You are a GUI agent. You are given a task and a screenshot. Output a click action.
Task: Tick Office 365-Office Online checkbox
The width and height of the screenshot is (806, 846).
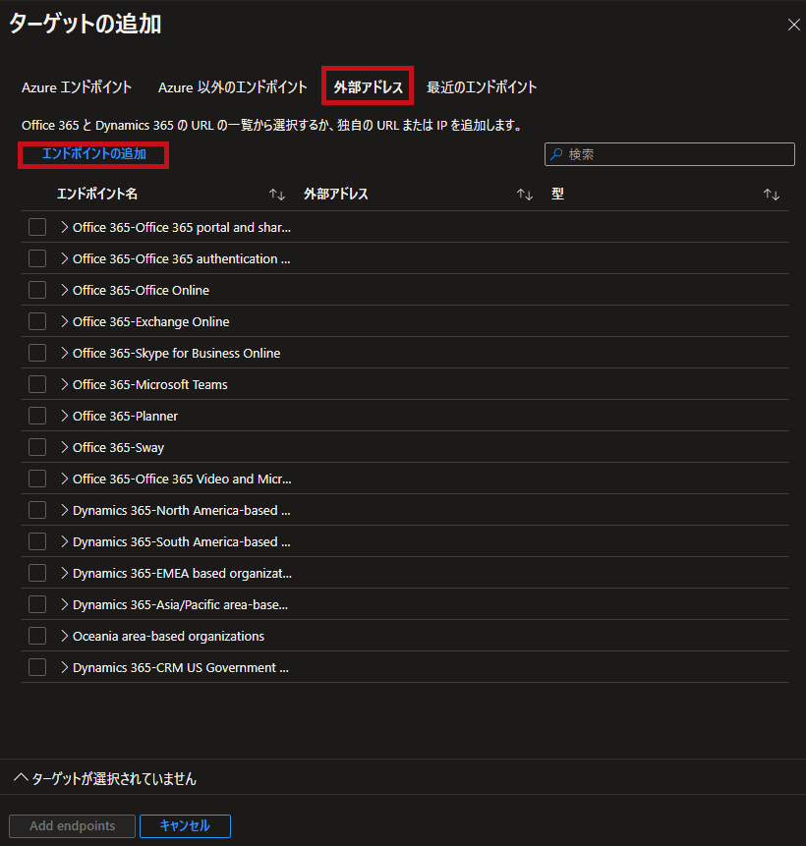pyautogui.click(x=37, y=290)
